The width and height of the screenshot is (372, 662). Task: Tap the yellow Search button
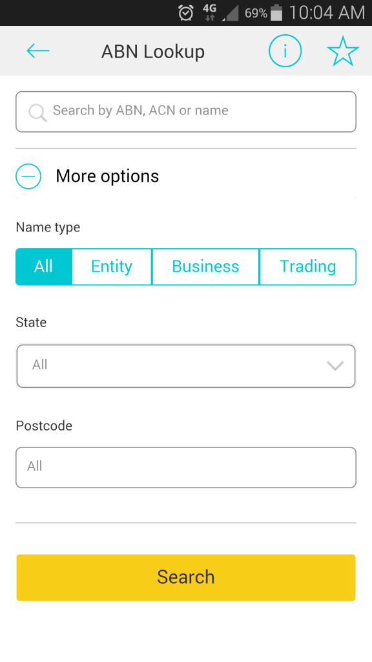[186, 577]
